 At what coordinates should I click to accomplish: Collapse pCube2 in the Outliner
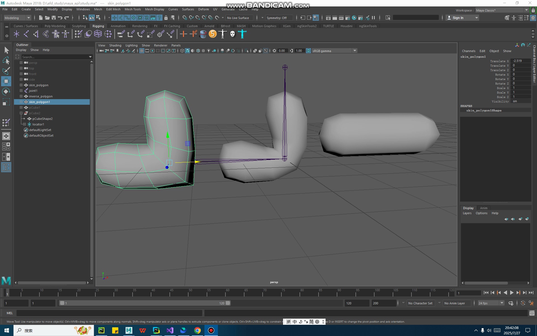[21, 113]
